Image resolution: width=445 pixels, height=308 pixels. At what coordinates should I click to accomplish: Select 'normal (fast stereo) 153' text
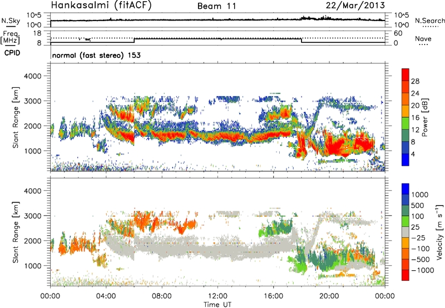click(x=96, y=55)
